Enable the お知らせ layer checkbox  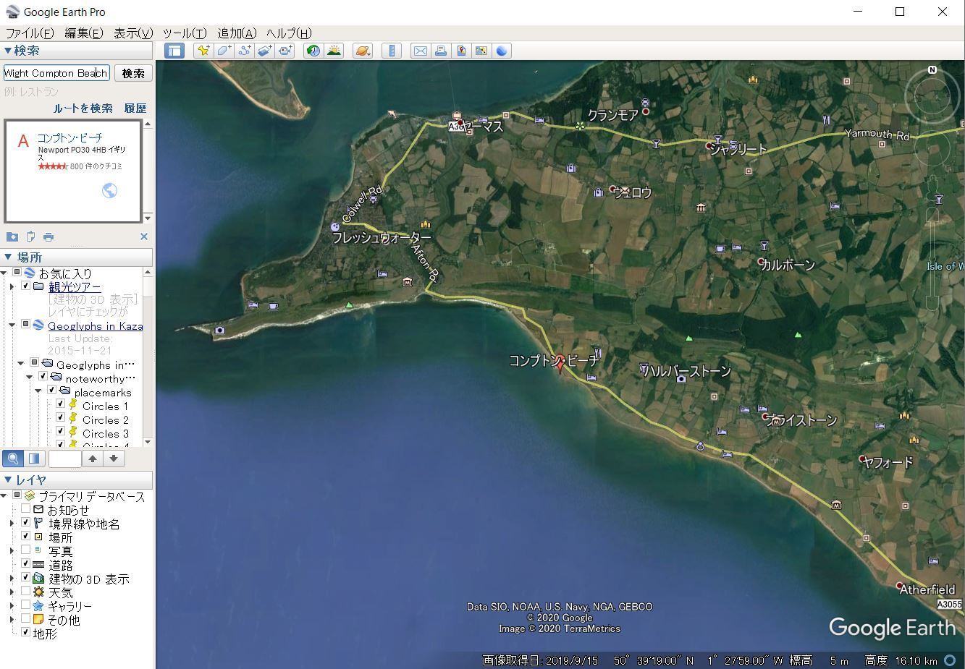click(25, 509)
